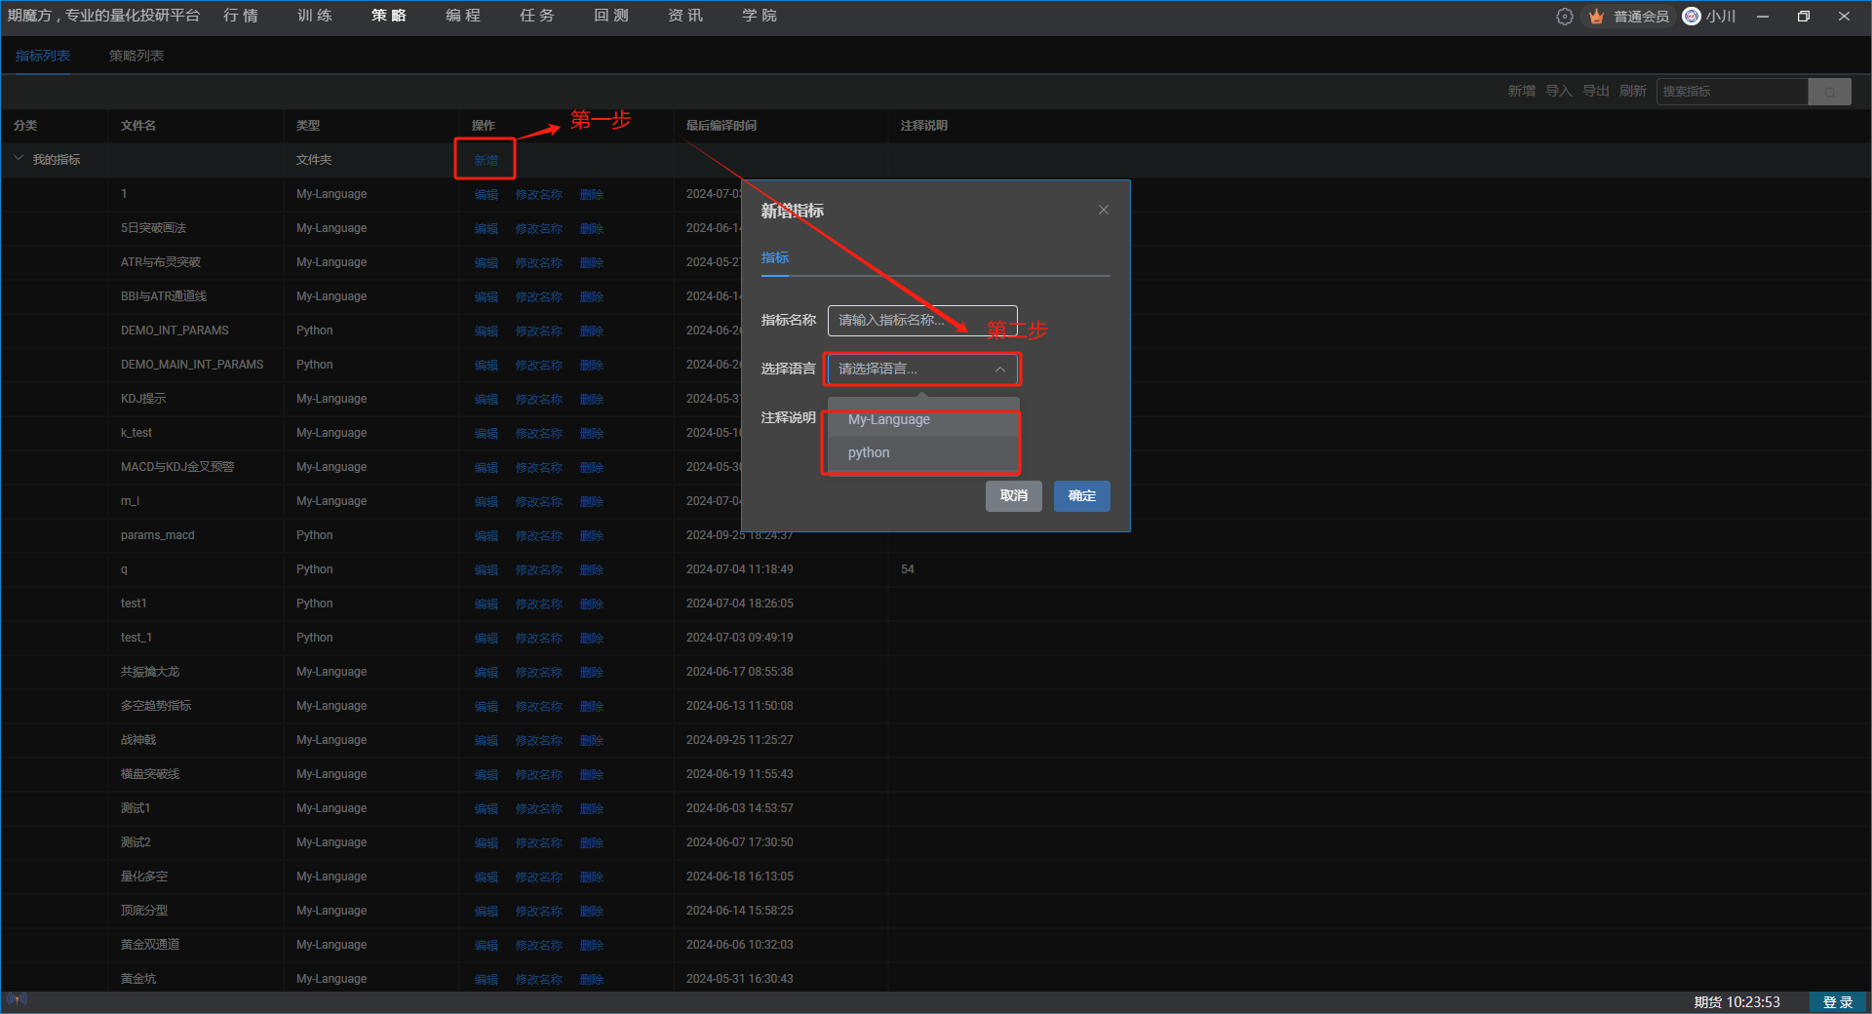Open the 策略 menu
The width and height of the screenshot is (1872, 1014).
[x=389, y=17]
